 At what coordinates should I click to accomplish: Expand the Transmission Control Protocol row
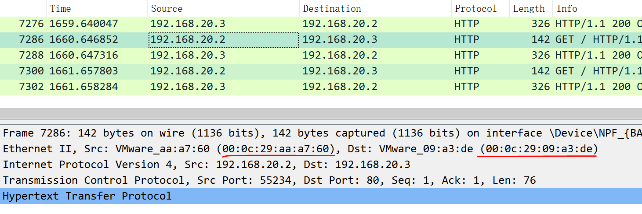click(x=268, y=180)
